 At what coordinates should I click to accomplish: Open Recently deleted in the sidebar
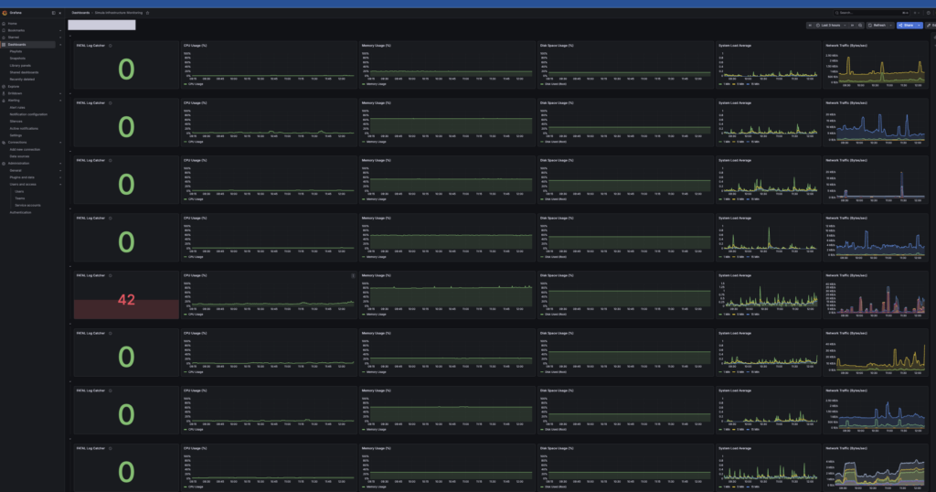coord(22,80)
